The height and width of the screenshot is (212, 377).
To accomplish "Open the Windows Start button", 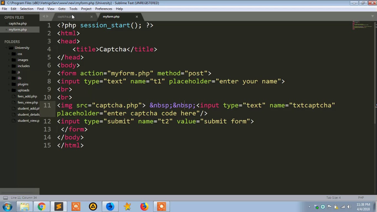I will (x=7, y=207).
